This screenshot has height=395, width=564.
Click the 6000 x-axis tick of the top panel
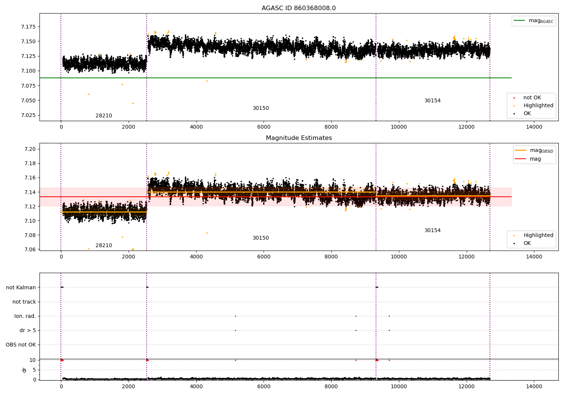[x=264, y=127]
